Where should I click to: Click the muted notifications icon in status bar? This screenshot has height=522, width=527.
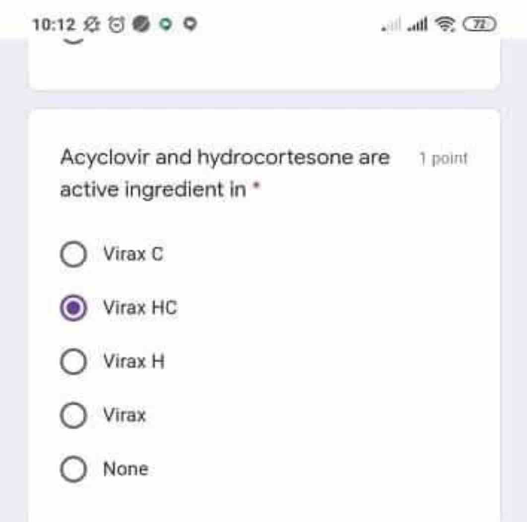(x=92, y=22)
